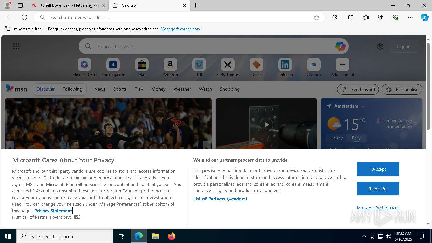Open the Shopping section
This screenshot has width=432, height=243.
coord(230,89)
